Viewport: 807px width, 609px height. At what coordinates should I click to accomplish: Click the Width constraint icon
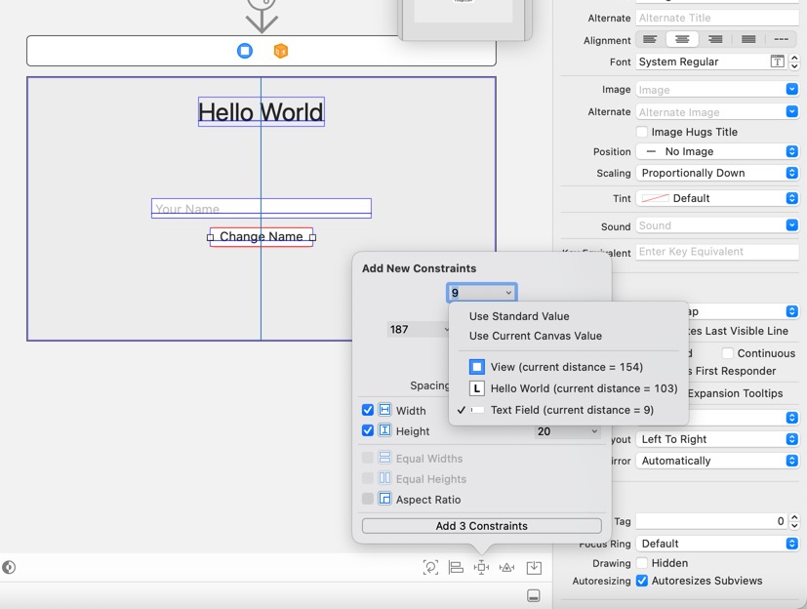point(384,410)
